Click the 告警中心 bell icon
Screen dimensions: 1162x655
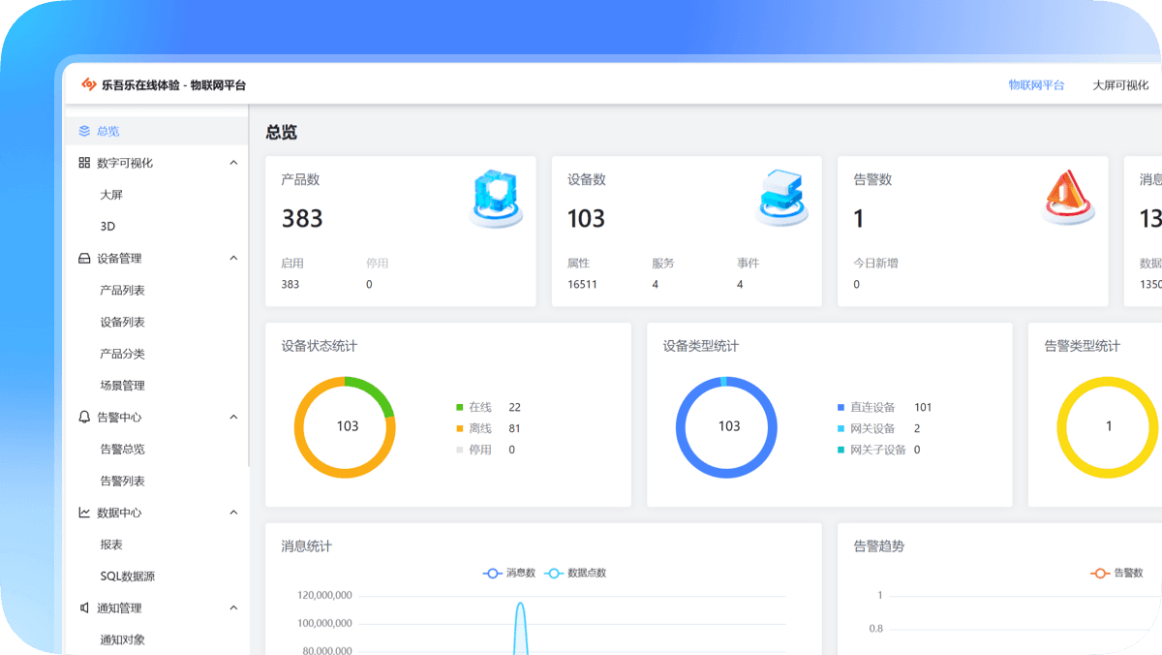point(84,418)
